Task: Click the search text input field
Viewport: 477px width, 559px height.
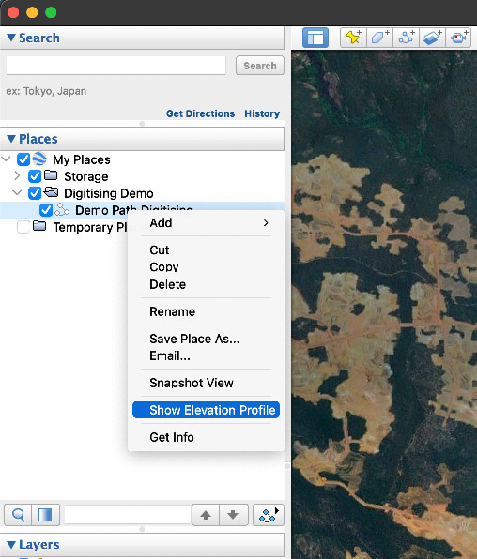Action: tap(116, 66)
